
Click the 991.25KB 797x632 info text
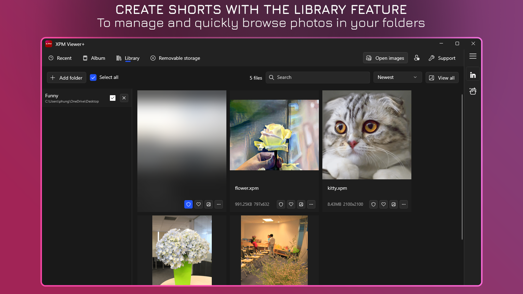coord(252,204)
